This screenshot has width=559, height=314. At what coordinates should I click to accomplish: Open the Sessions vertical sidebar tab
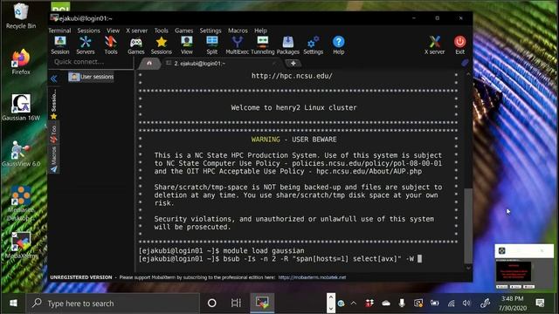(54, 105)
